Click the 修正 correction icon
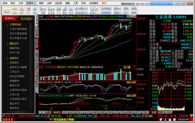Viewport: 195px width, 123px height. pyautogui.click(x=21, y=9)
